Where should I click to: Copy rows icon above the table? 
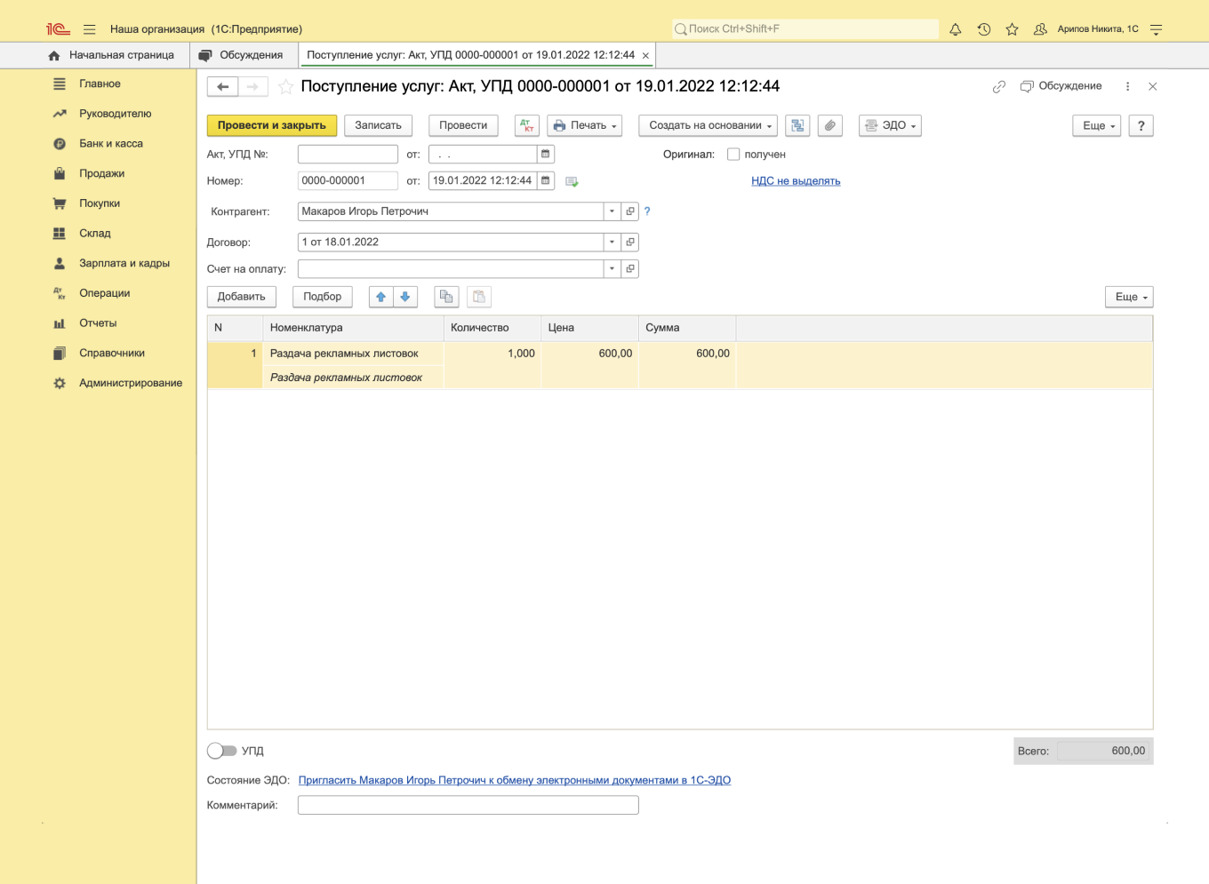click(446, 297)
